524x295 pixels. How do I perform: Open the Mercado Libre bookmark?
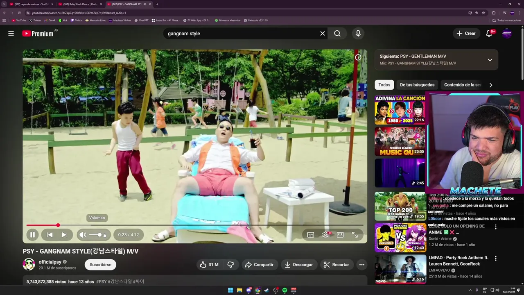[x=95, y=20]
